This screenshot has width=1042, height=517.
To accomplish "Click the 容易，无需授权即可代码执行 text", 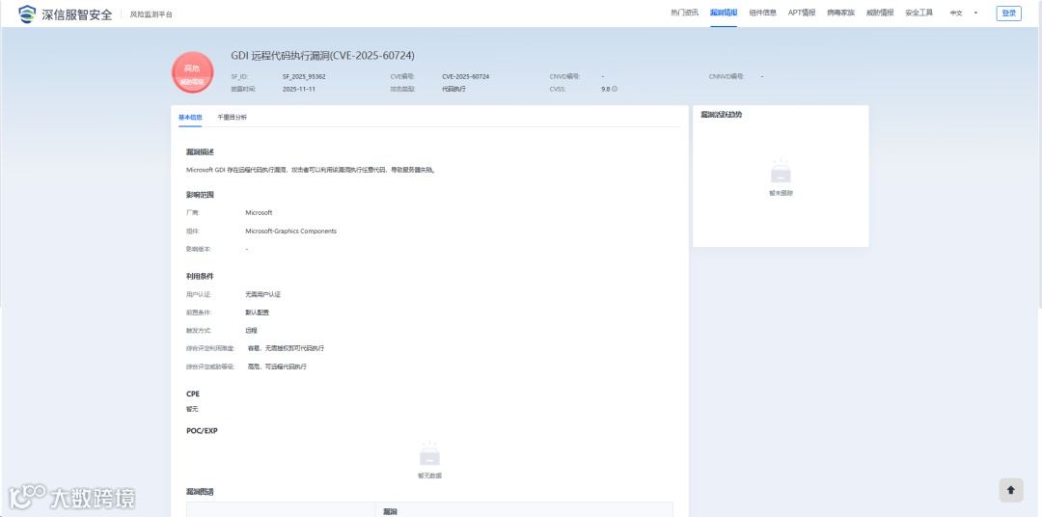I will point(286,348).
